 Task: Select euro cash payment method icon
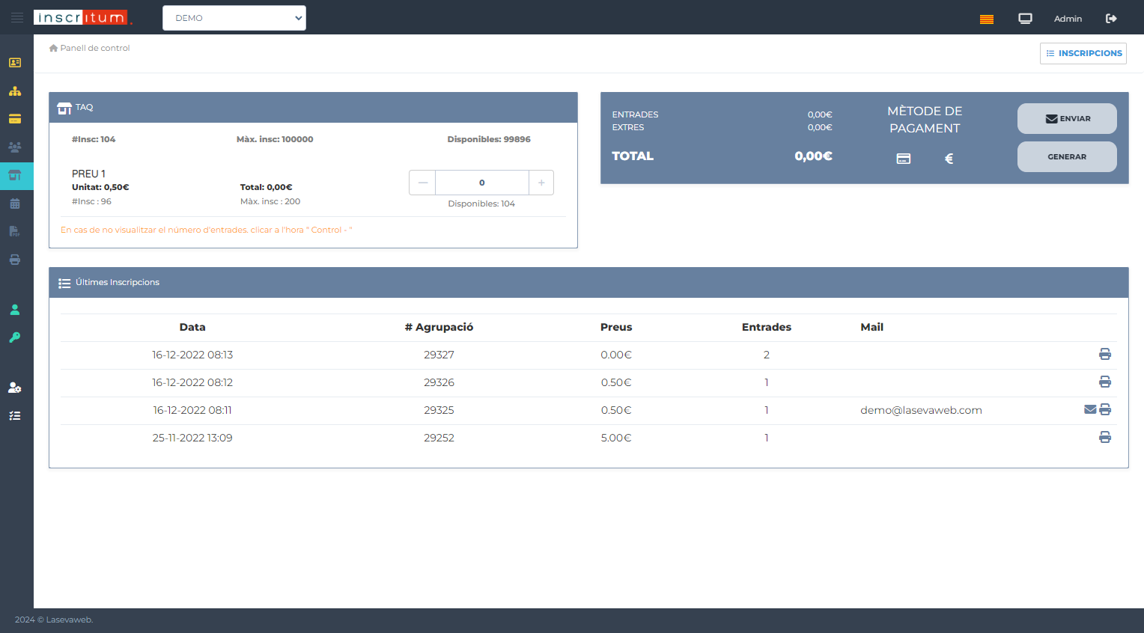coord(949,159)
